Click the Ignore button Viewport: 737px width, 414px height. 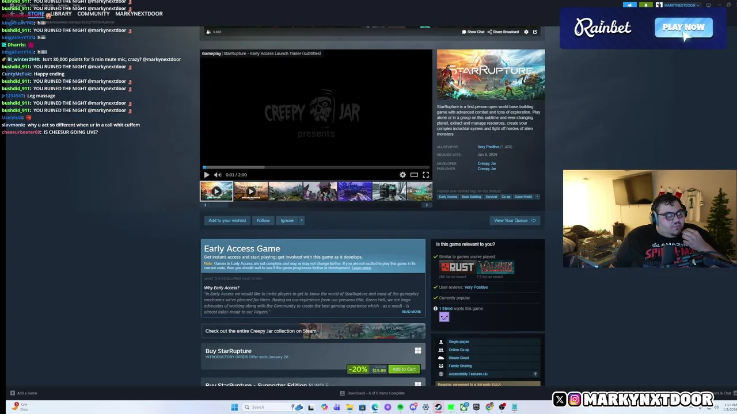[287, 220]
